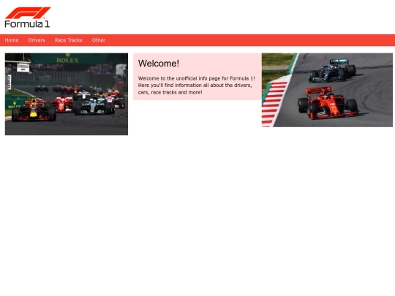Click the Ferrari and Mercedes cars photo
This screenshot has width=395, height=296.
coord(327,90)
